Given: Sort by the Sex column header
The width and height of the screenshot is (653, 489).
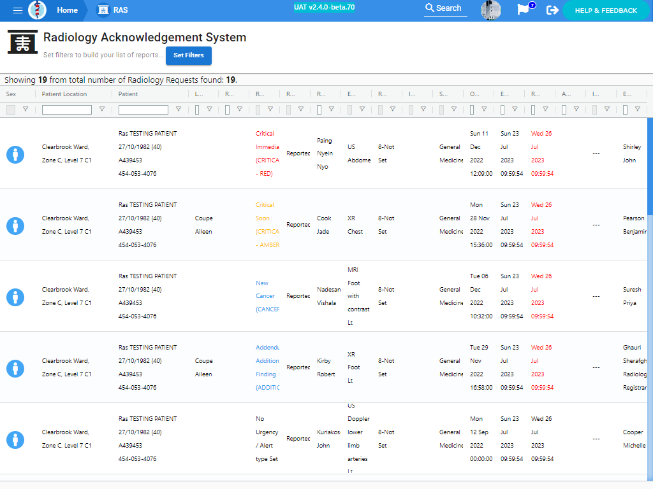Looking at the screenshot, I should click(x=11, y=94).
